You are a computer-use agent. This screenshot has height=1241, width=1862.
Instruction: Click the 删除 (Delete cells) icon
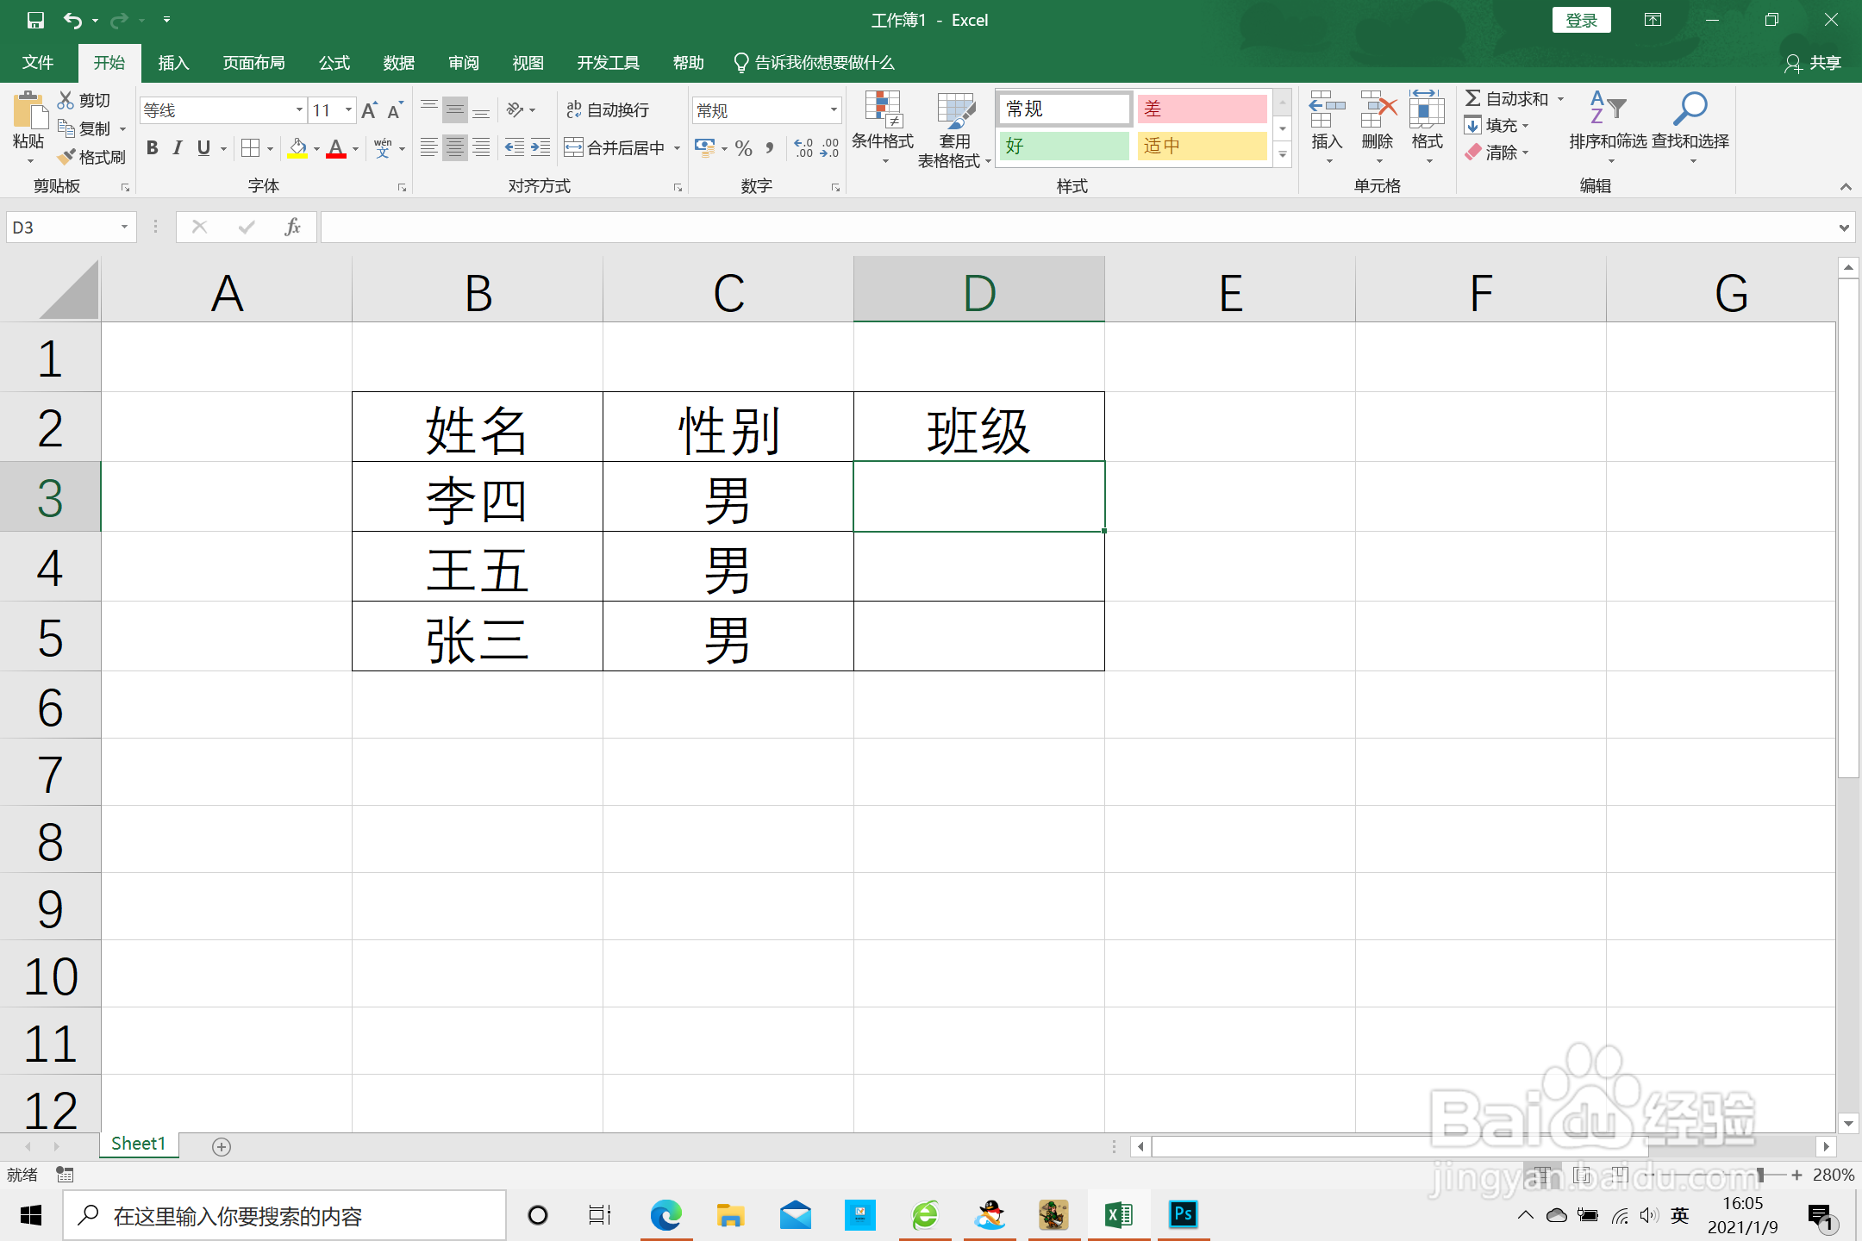coord(1377,121)
